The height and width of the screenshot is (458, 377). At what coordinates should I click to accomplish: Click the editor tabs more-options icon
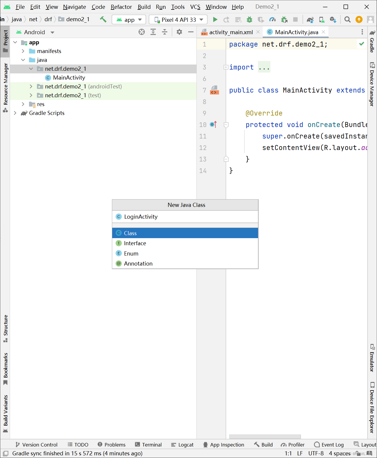tap(362, 32)
